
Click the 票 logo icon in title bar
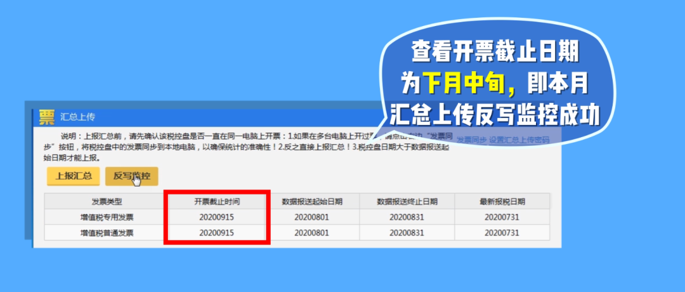click(47, 117)
